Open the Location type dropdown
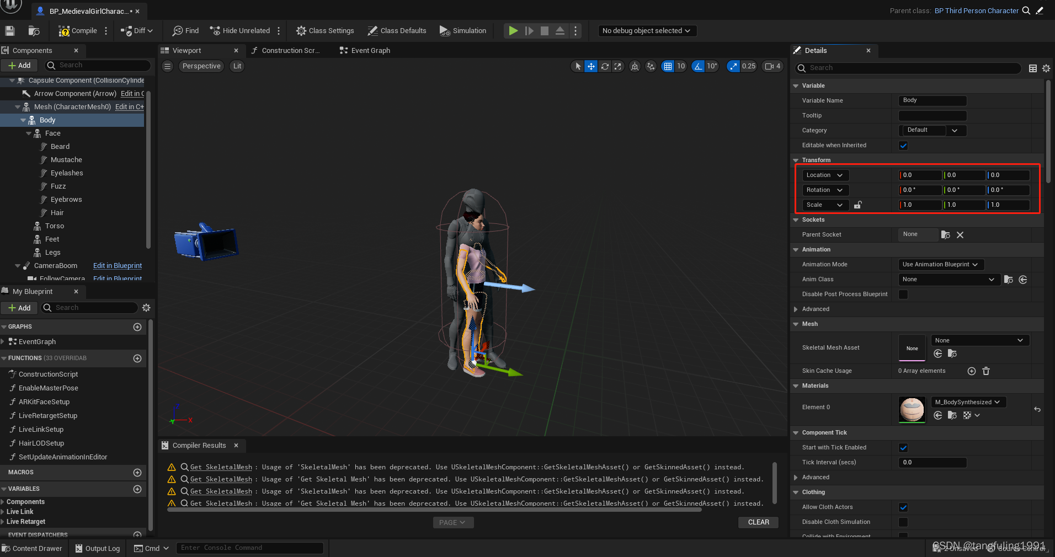1055x557 pixels. pos(825,175)
